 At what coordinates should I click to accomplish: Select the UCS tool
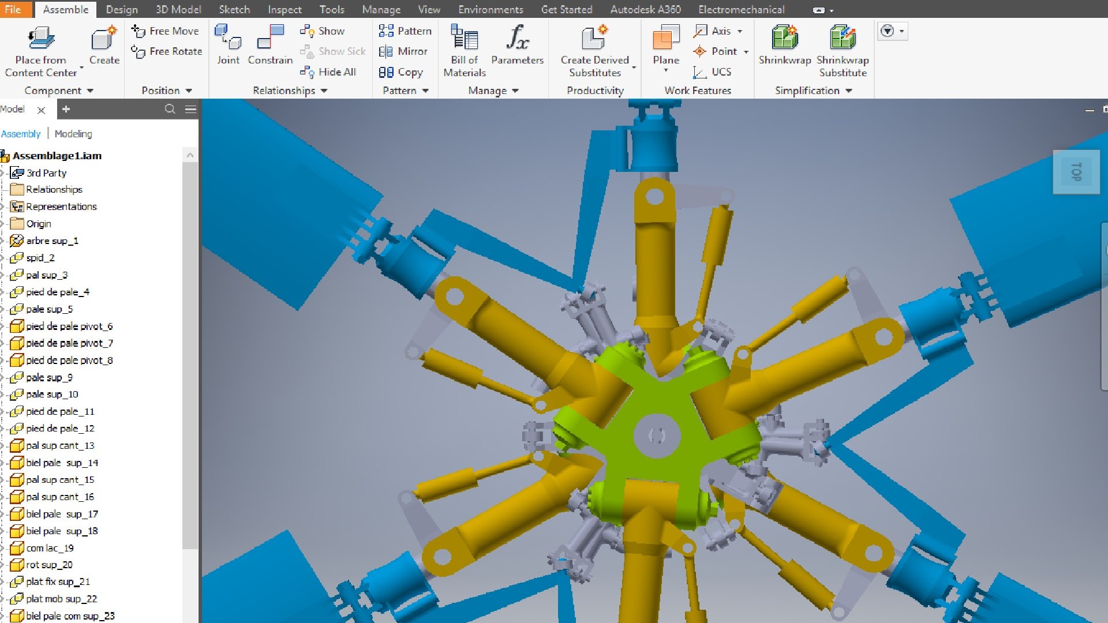pos(713,72)
